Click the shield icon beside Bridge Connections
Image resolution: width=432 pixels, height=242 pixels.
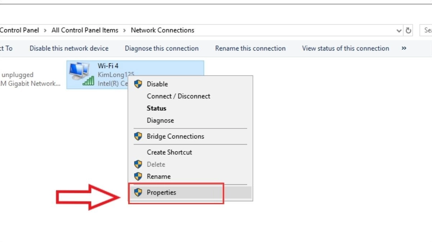[x=138, y=136]
